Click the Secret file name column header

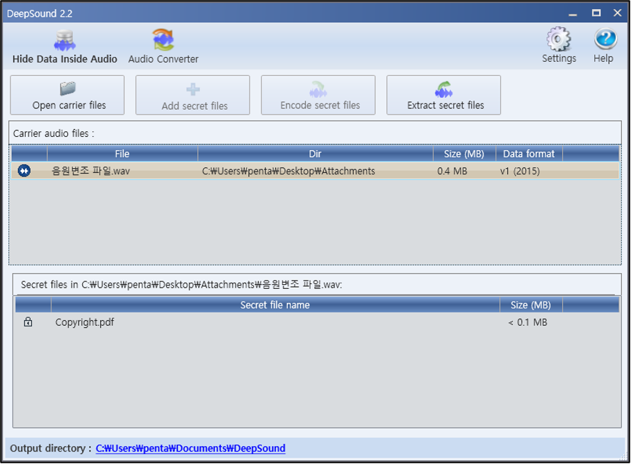(x=275, y=305)
